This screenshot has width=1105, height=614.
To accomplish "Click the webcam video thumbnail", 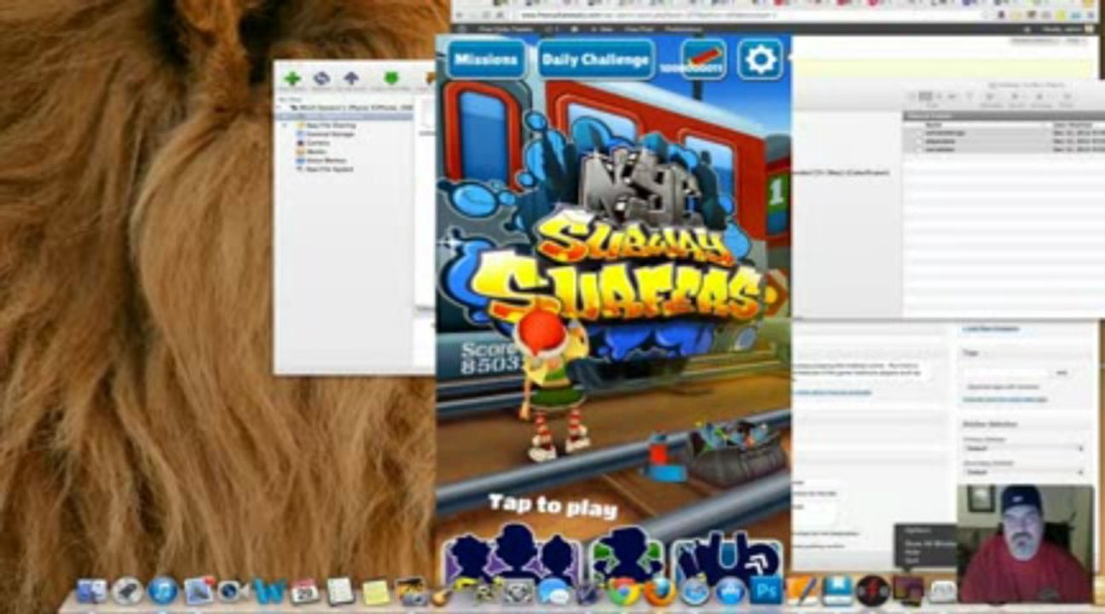I will (1025, 545).
